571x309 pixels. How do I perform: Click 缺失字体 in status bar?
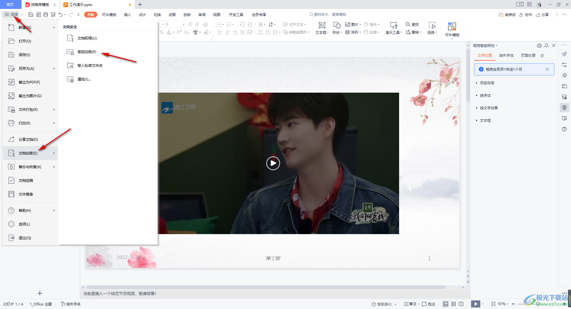[x=70, y=304]
